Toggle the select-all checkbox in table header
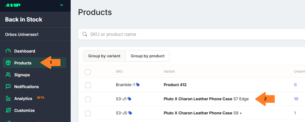This screenshot has width=305, height=122. (x=88, y=72)
